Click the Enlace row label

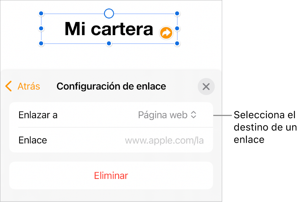33,140
